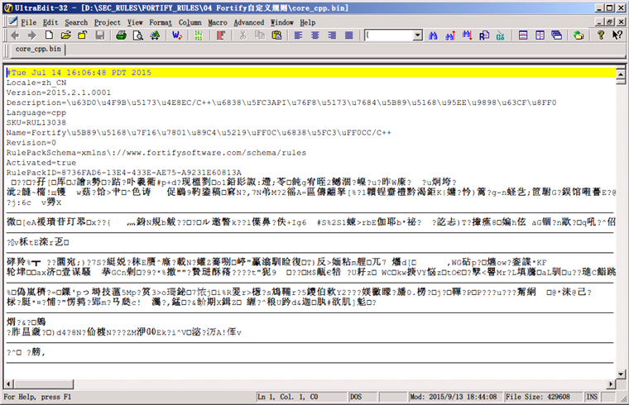Cut selection with the scissors icon
The width and height of the screenshot is (629, 405).
click(x=242, y=36)
